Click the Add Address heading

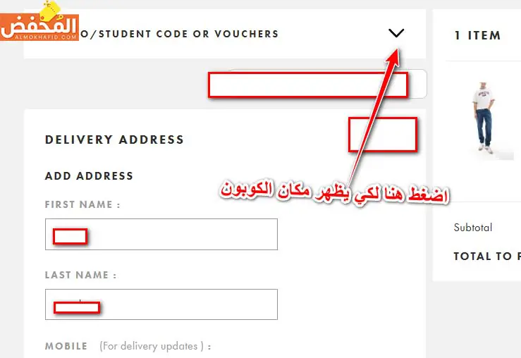coord(89,175)
